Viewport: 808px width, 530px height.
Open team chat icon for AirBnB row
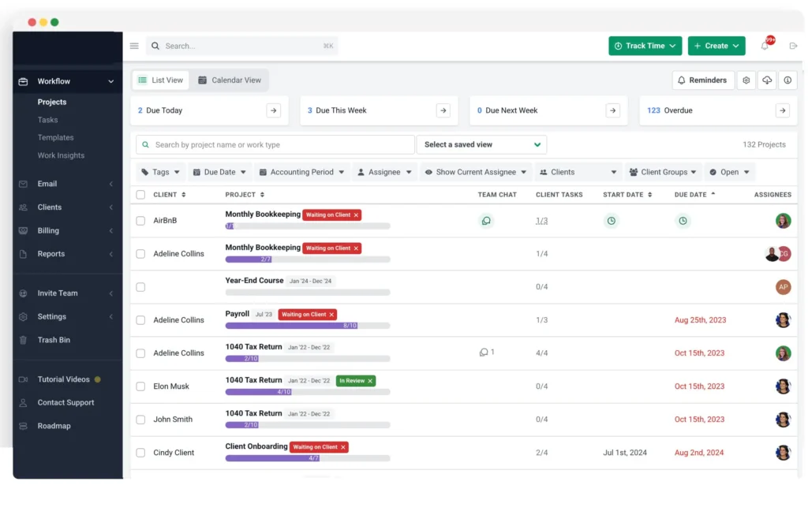486,221
